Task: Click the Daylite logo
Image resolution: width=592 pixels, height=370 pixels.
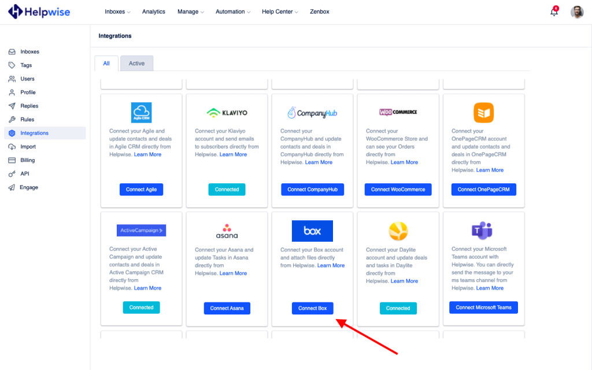Action: pyautogui.click(x=398, y=231)
